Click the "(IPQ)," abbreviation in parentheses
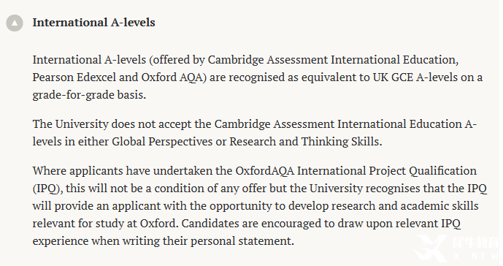The image size is (503, 266). coord(47,189)
